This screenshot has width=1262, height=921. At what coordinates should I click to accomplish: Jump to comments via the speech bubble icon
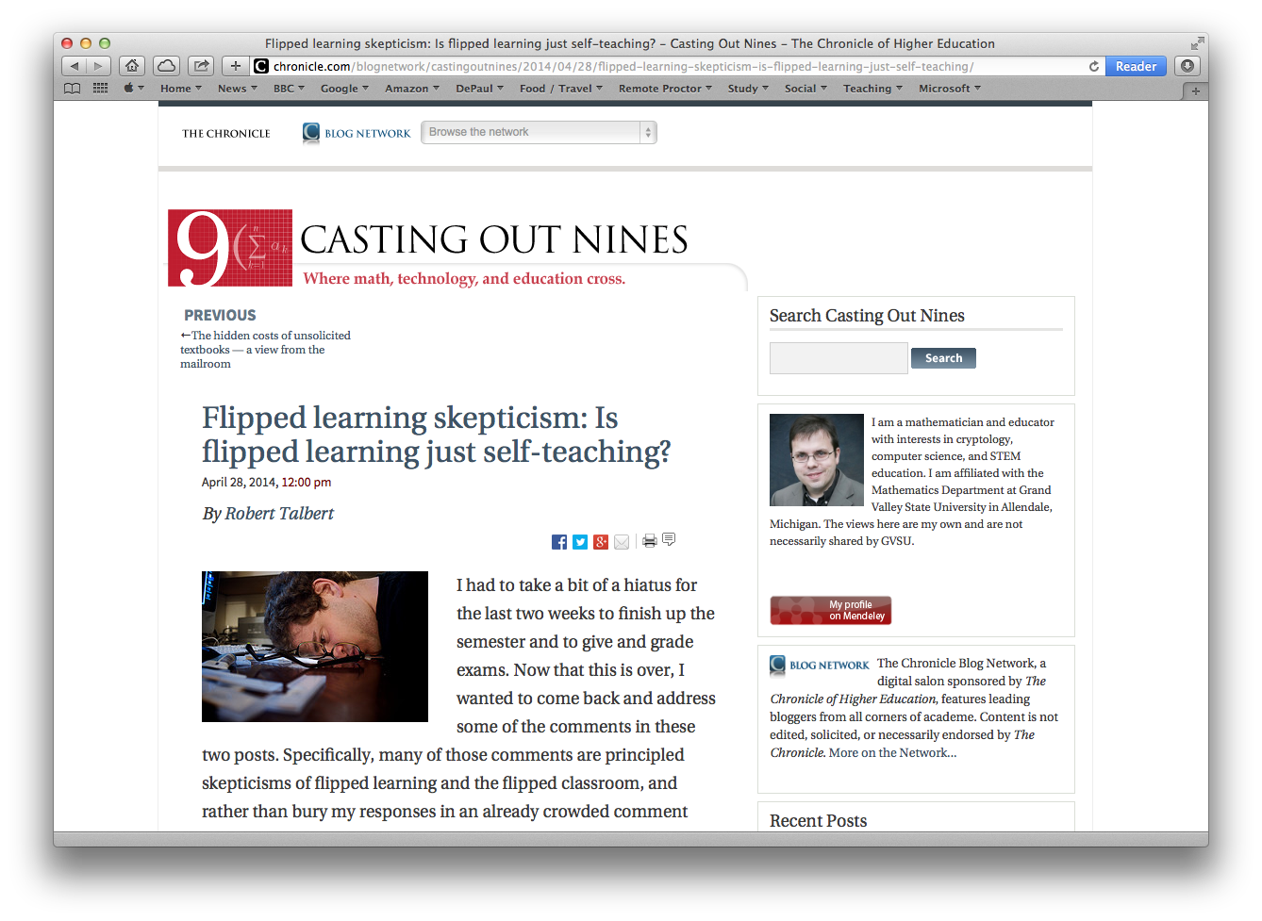point(669,540)
